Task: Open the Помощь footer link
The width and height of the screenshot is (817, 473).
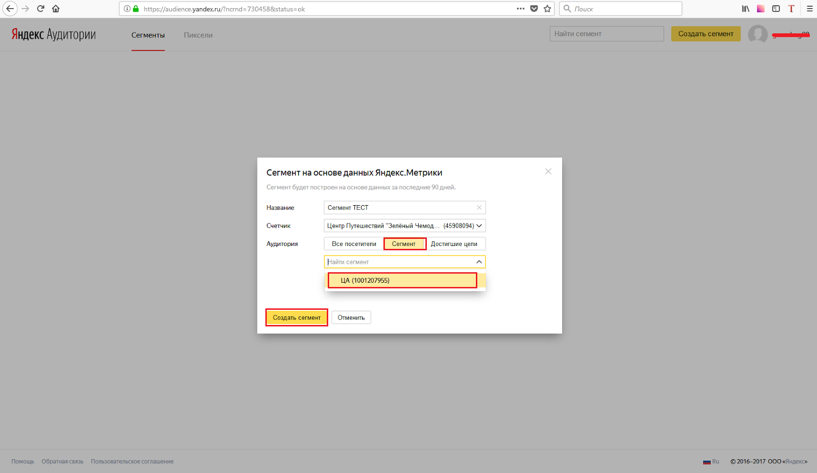Action: (23, 461)
